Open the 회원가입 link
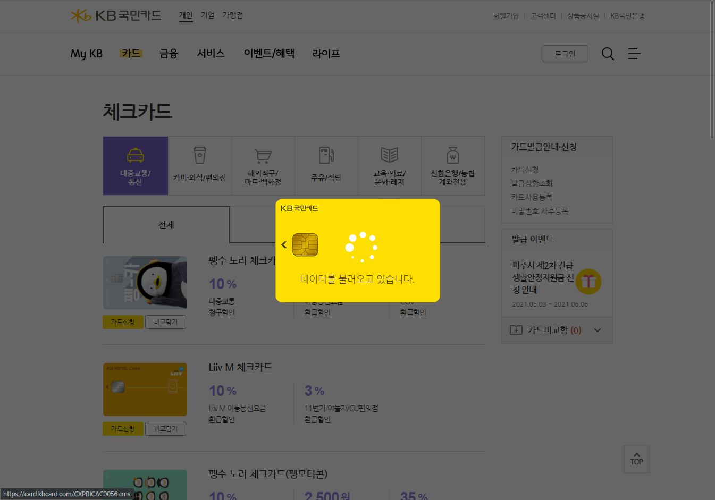 pos(506,16)
